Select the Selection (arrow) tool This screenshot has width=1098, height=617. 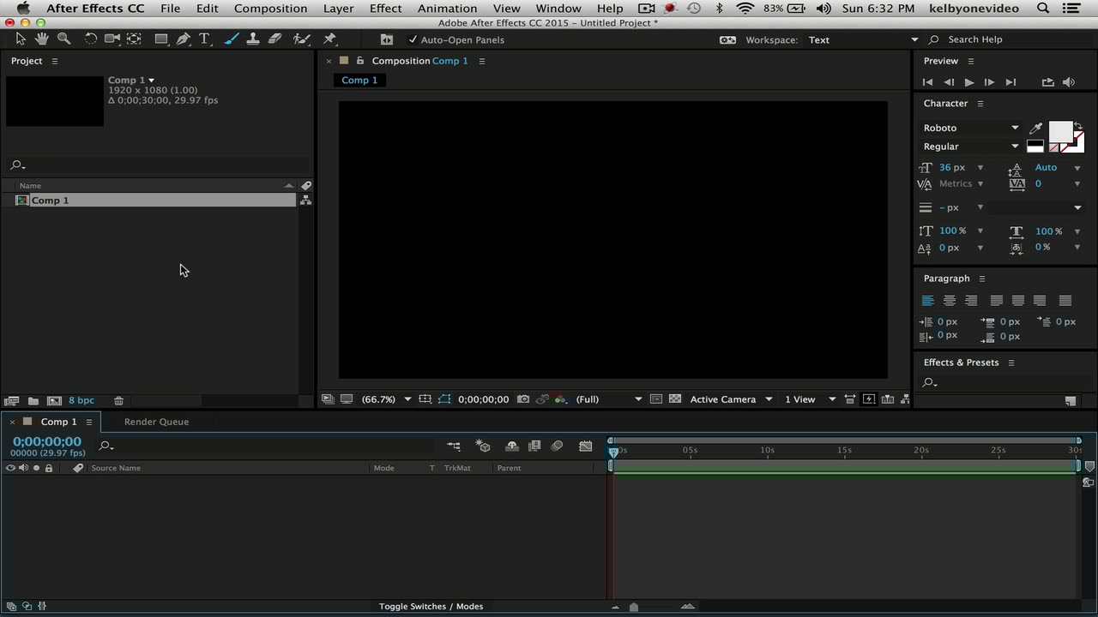[21, 39]
